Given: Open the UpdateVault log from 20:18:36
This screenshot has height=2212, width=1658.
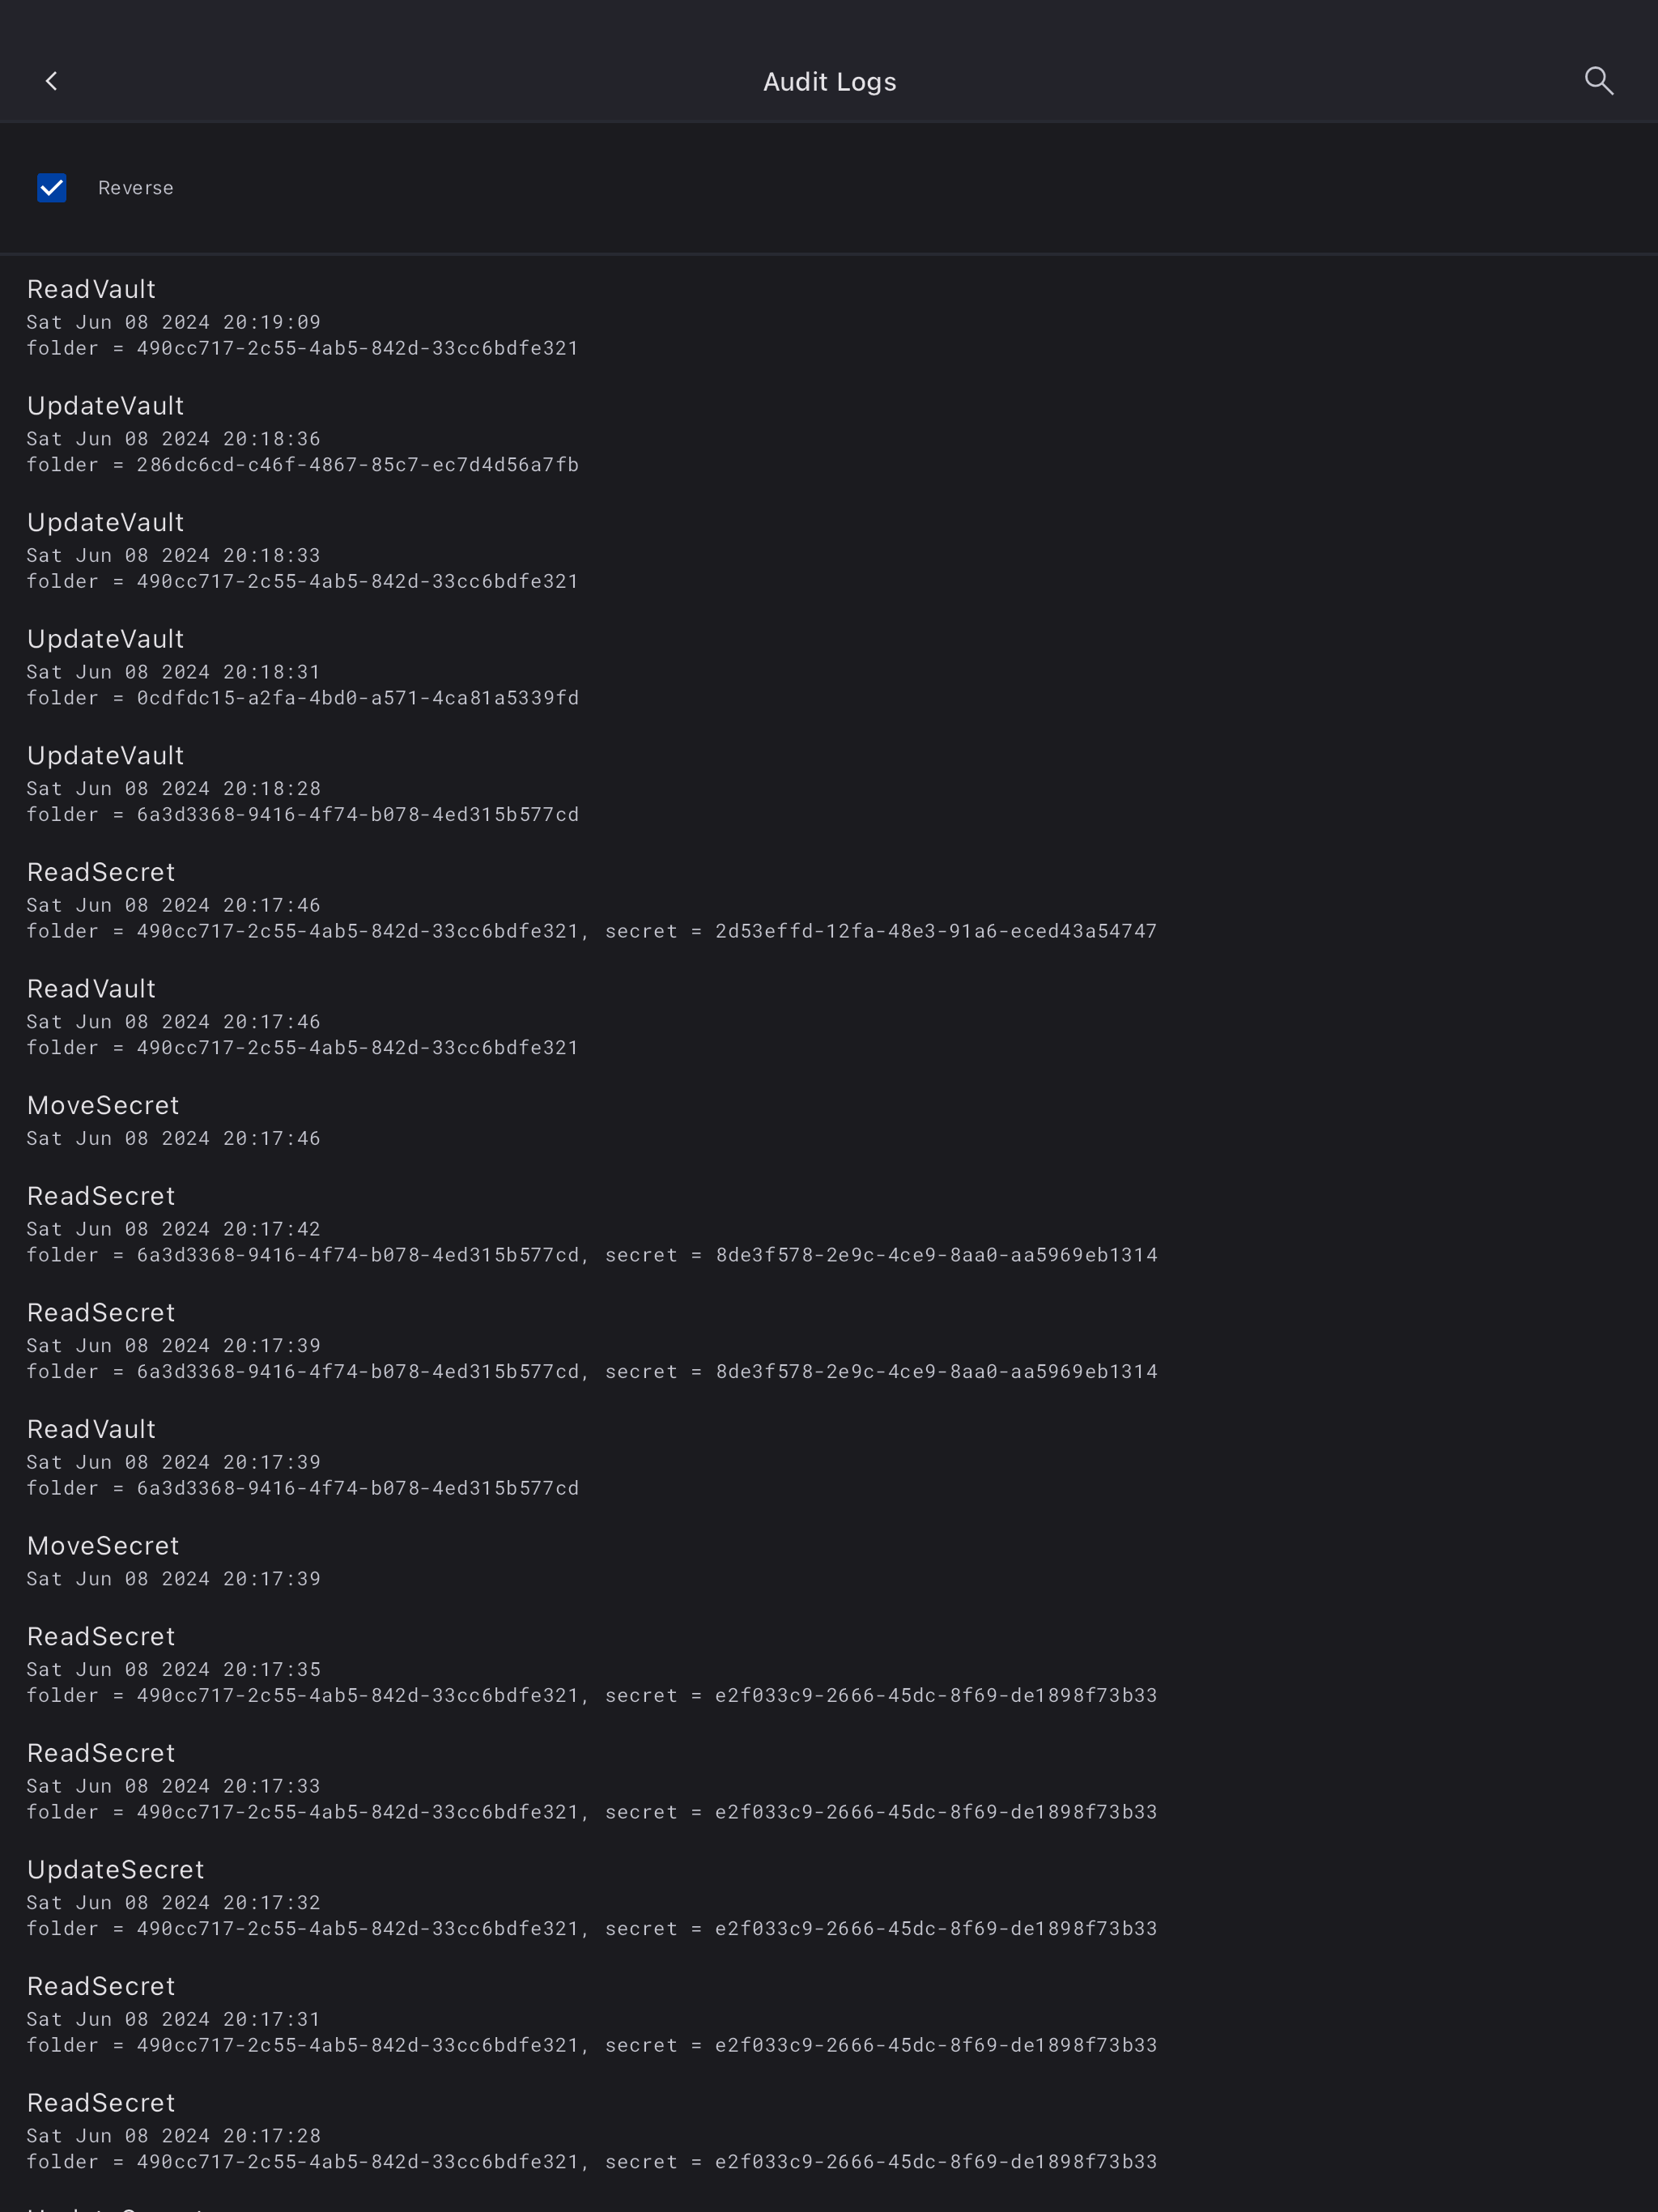Looking at the screenshot, I should 300,435.
